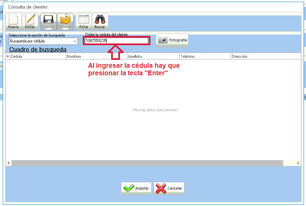Image resolution: width=306 pixels, height=206 pixels.
Task: Click inside the cédula number input field
Action: 116,40
